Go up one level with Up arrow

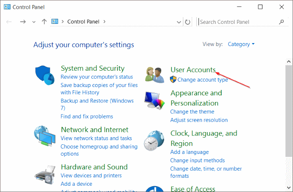(44, 22)
